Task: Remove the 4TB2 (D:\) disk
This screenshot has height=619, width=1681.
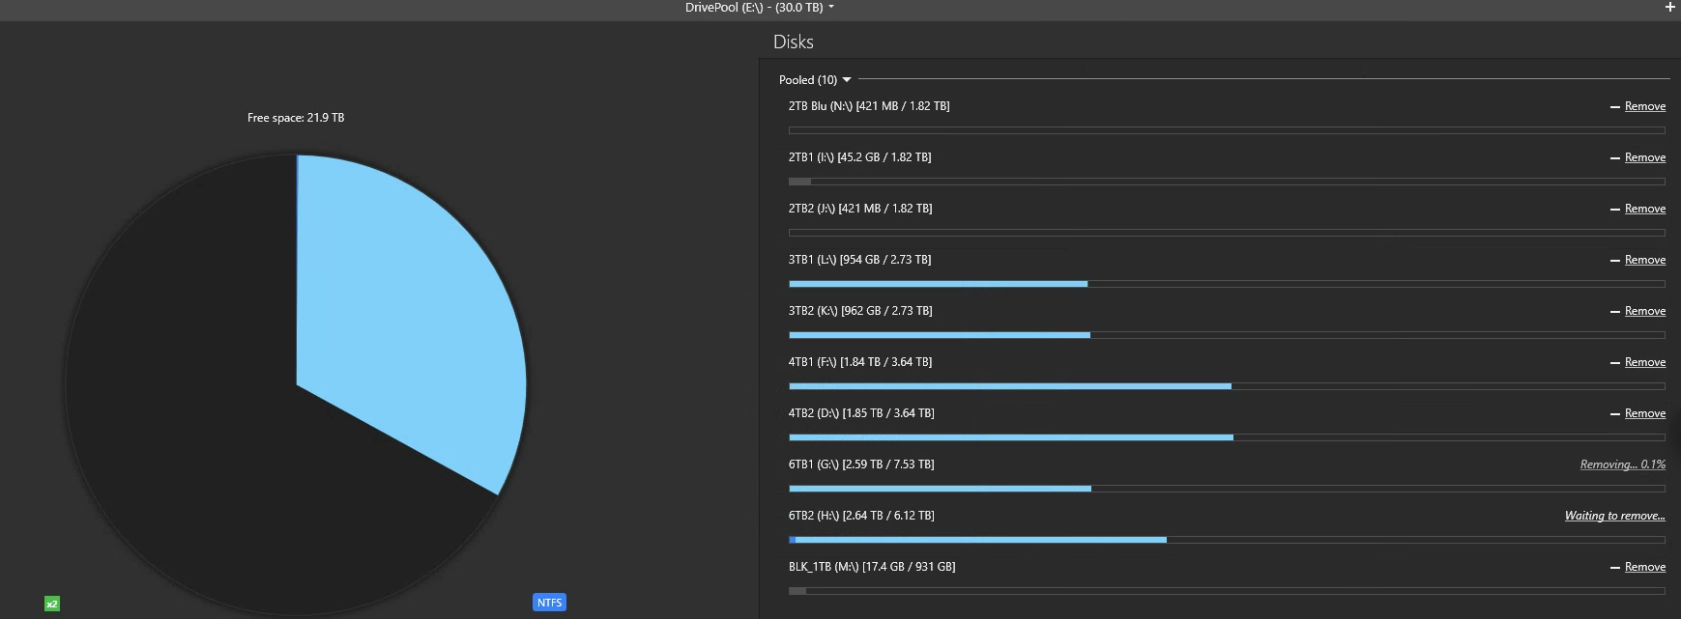Action: (1644, 413)
